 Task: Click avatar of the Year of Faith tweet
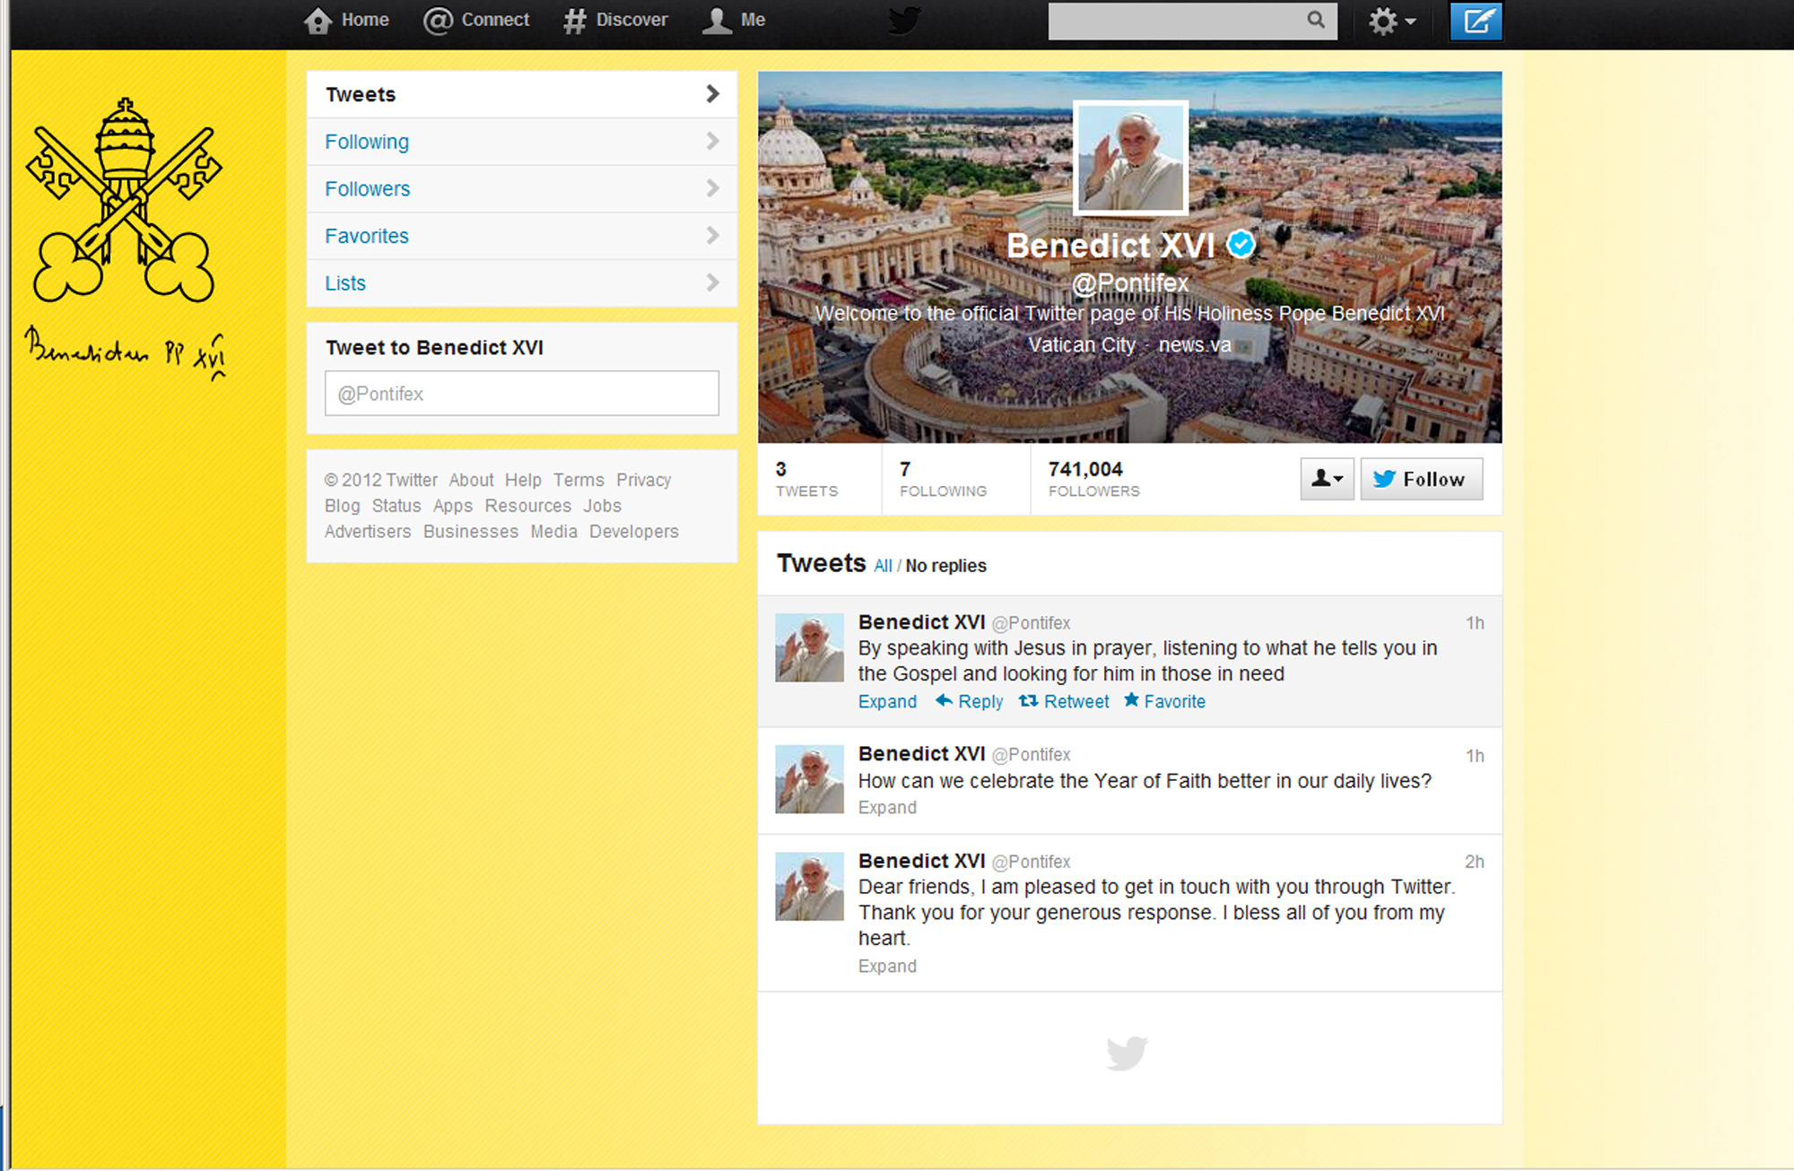tap(809, 779)
